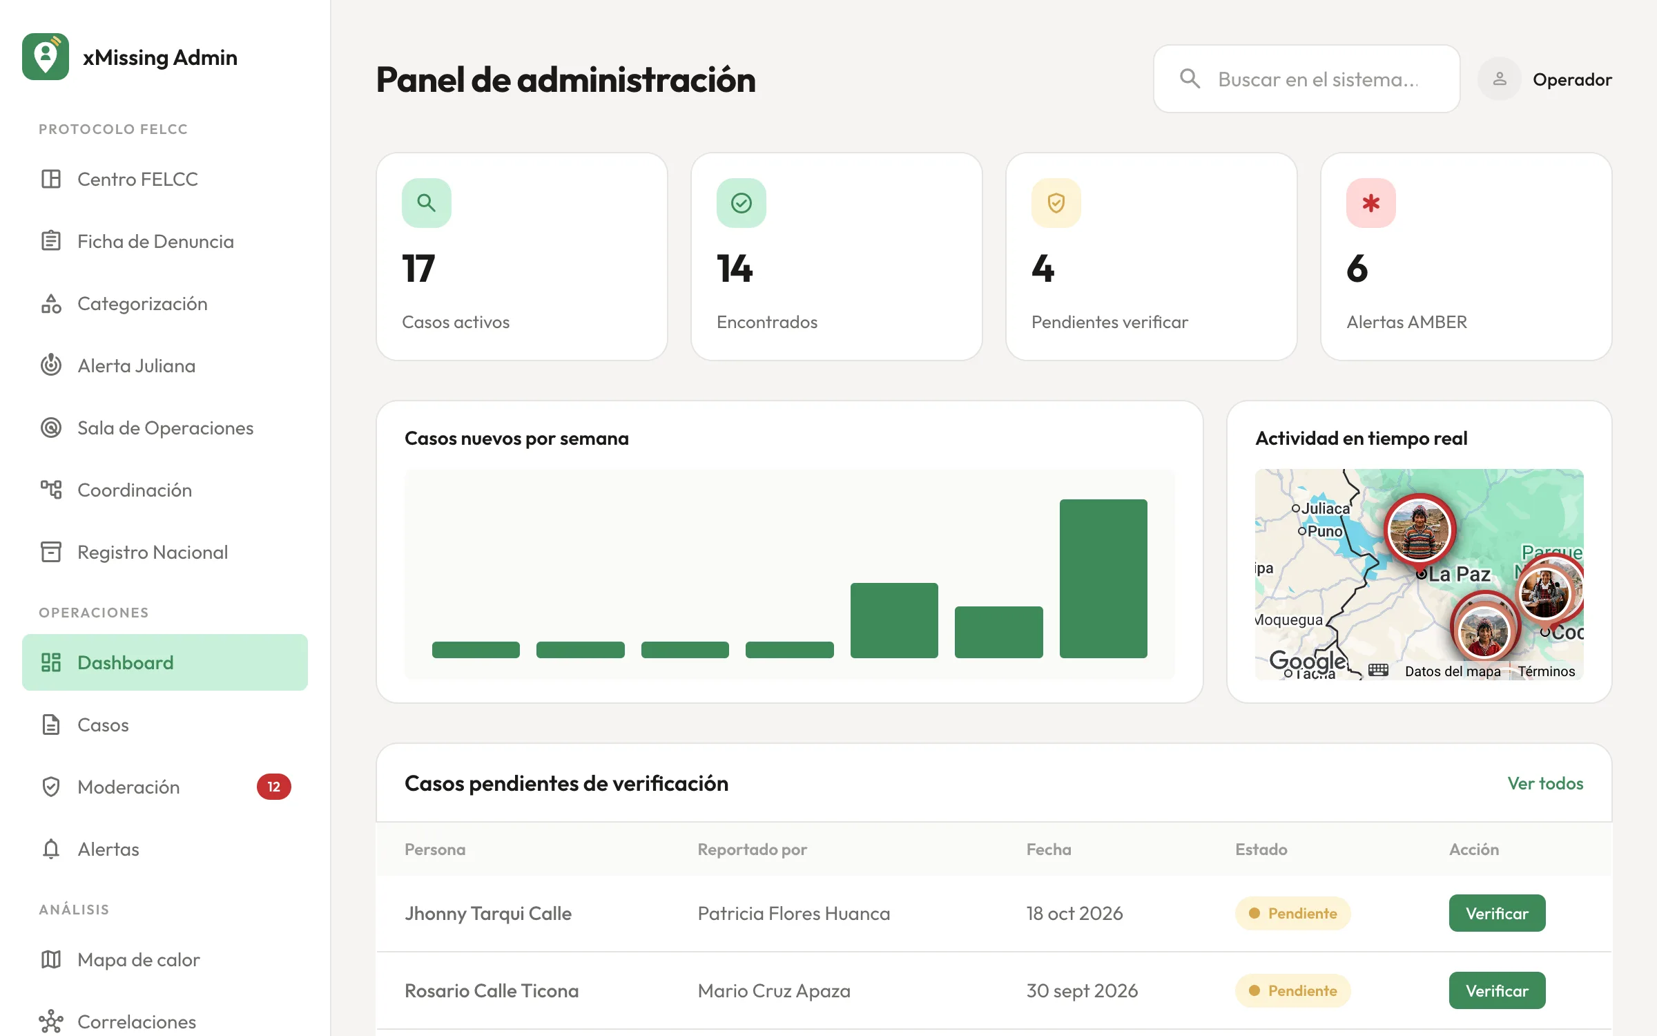This screenshot has height=1036, width=1657.
Task: Click the map photo marker above La Paz
Action: point(1419,530)
